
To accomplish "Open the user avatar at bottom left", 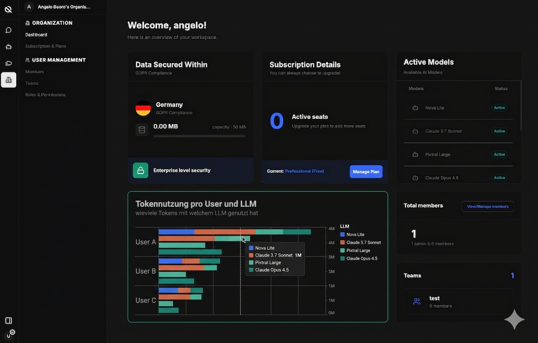I will [x=9, y=335].
